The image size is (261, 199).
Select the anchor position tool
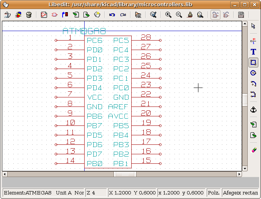click(x=253, y=110)
